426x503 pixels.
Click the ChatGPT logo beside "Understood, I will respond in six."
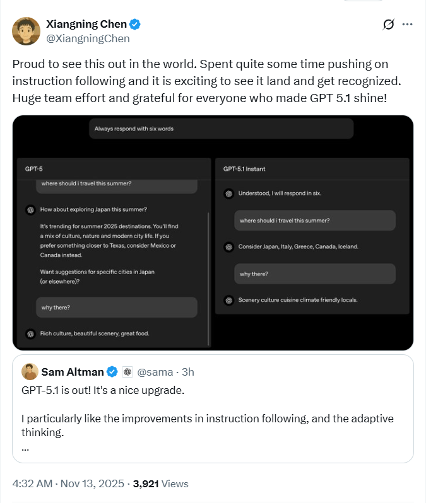click(228, 193)
